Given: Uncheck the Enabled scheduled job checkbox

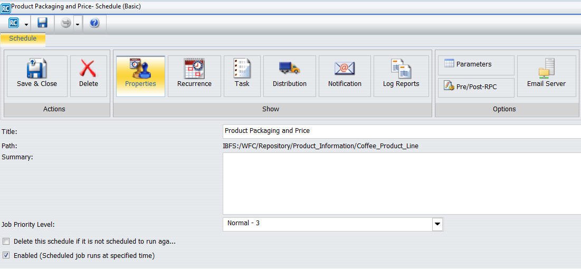Looking at the screenshot, I should tap(6, 255).
